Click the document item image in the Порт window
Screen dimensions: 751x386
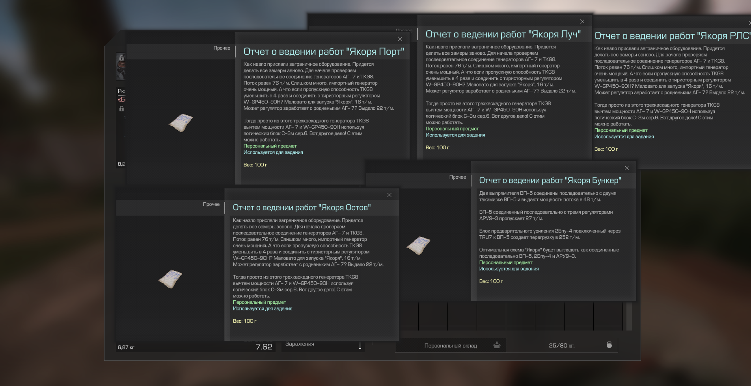point(181,122)
